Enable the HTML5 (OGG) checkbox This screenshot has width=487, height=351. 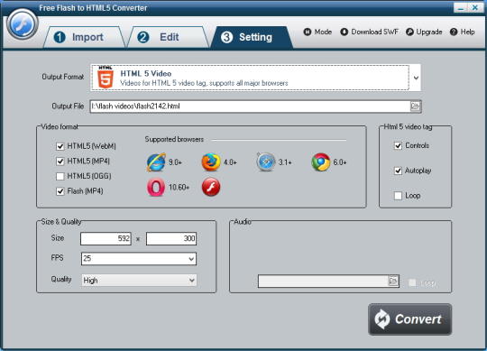pos(60,176)
